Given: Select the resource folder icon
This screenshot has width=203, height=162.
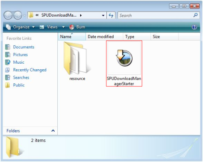Looking at the screenshot, I should (77, 58).
